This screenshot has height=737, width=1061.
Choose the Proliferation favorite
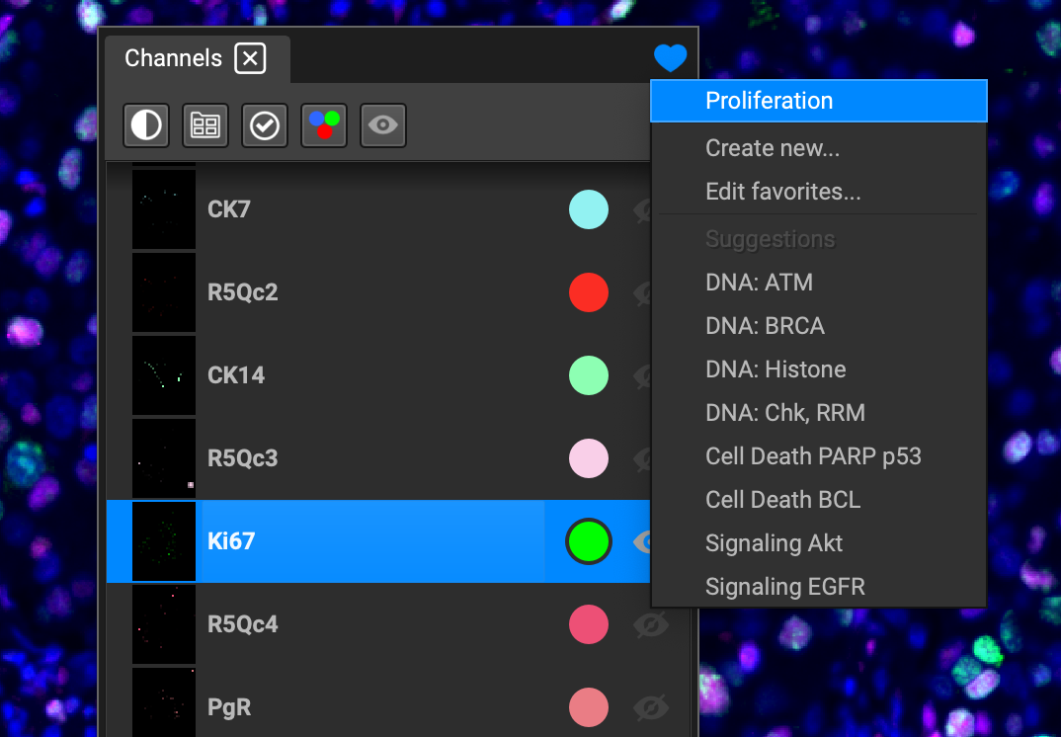click(x=819, y=101)
